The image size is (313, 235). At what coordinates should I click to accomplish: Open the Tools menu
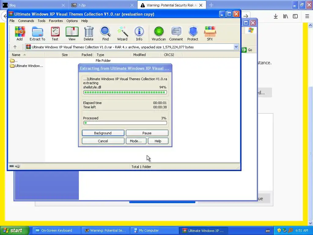coord(42,21)
